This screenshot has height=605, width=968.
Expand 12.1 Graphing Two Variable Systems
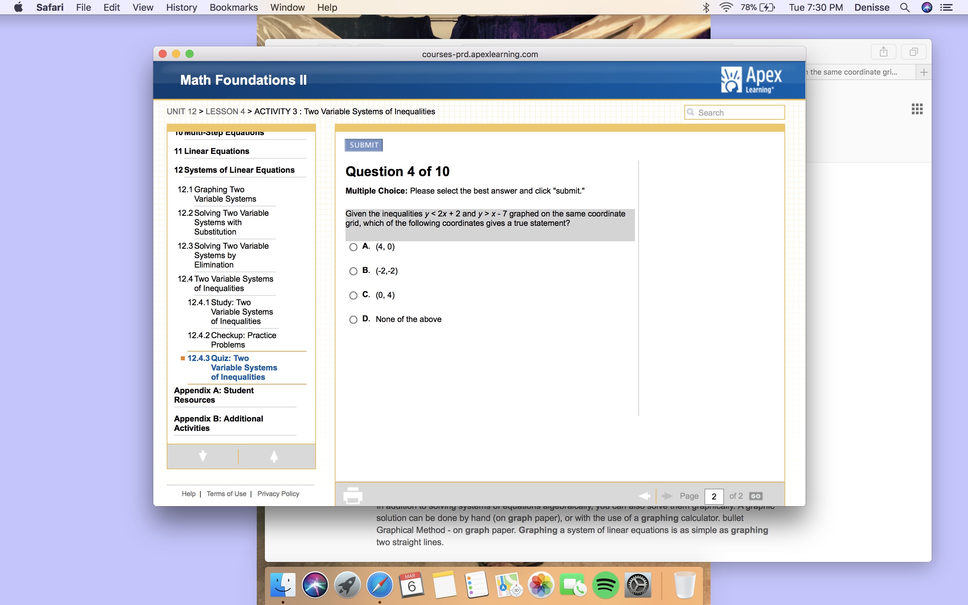[x=225, y=194]
